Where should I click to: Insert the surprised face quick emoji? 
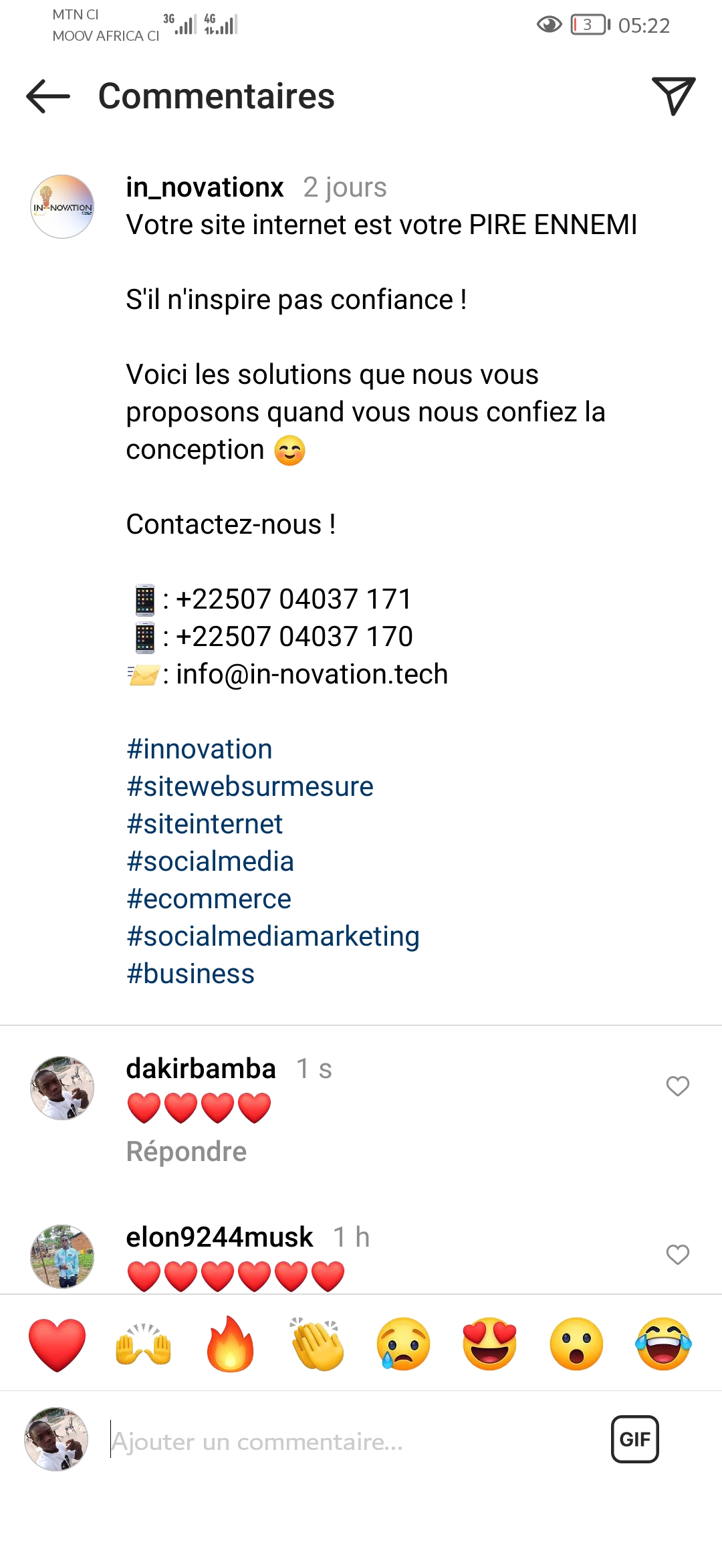[576, 1344]
